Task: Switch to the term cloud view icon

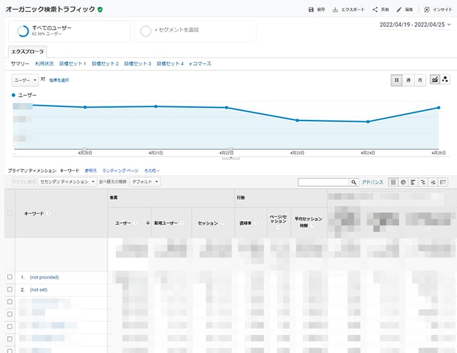Action: [433, 182]
